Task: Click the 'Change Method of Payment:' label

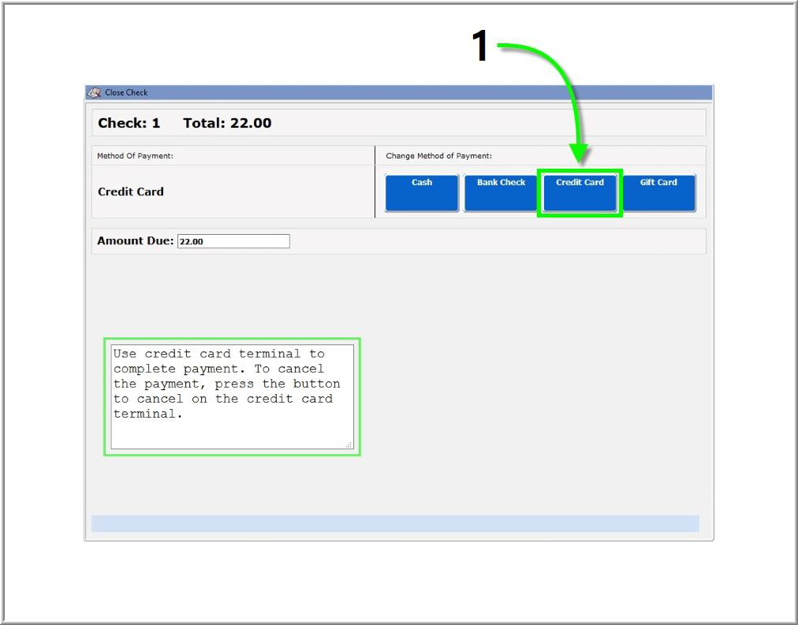Action: pos(438,155)
